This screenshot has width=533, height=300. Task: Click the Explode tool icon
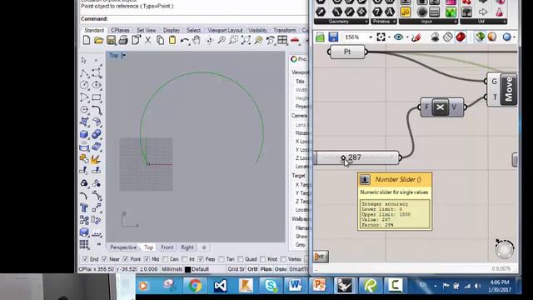click(96, 159)
